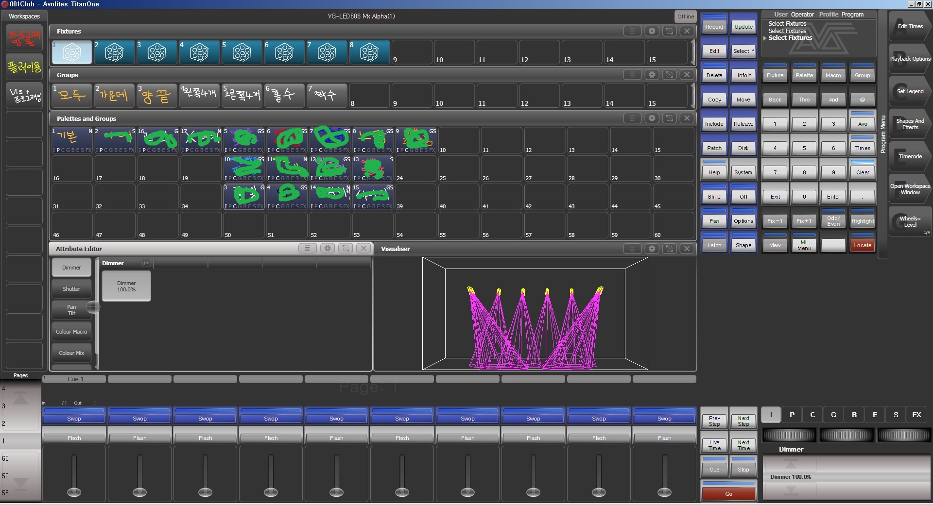Click Attribute Editor resize/position icon
The image size is (933, 505).
(x=346, y=248)
